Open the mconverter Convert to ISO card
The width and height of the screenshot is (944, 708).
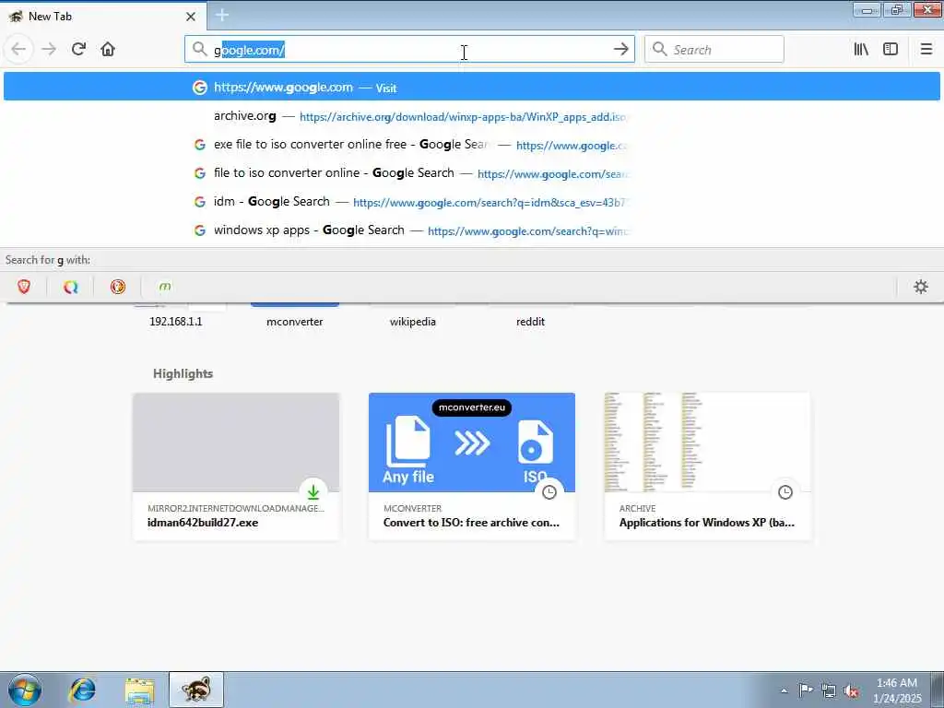pyautogui.click(x=471, y=466)
